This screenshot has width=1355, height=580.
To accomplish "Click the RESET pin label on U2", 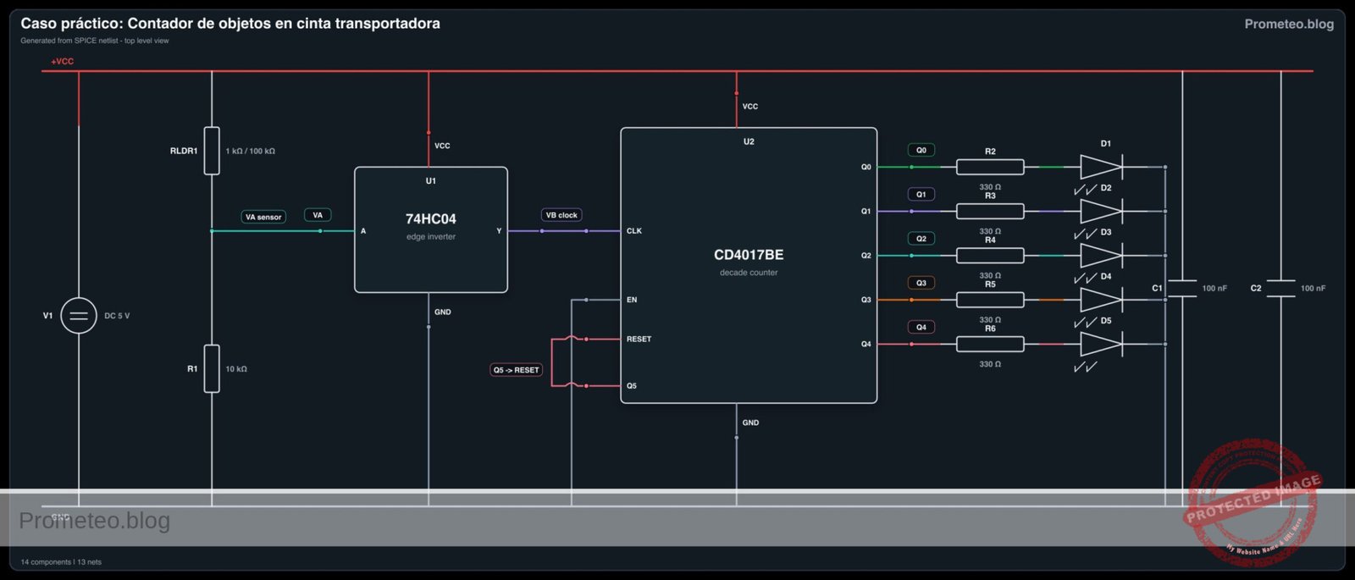I will pos(639,339).
